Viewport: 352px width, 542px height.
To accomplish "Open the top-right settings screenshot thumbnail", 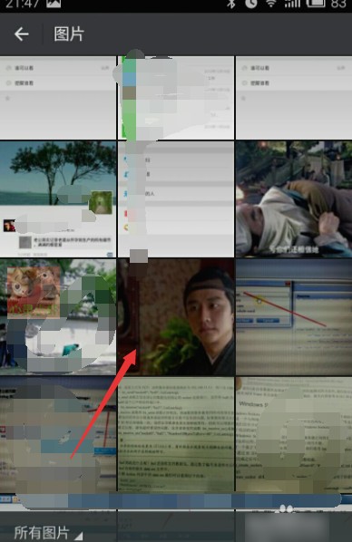I will [294, 98].
